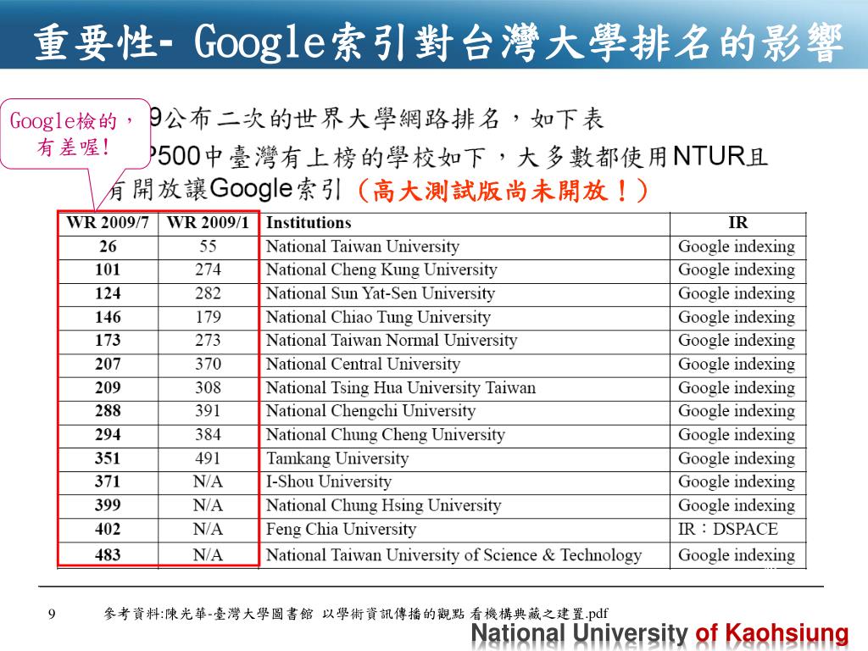Viewport: 868px width, 651px height.
Task: Click rank '370' in the table
Action: [x=209, y=364]
